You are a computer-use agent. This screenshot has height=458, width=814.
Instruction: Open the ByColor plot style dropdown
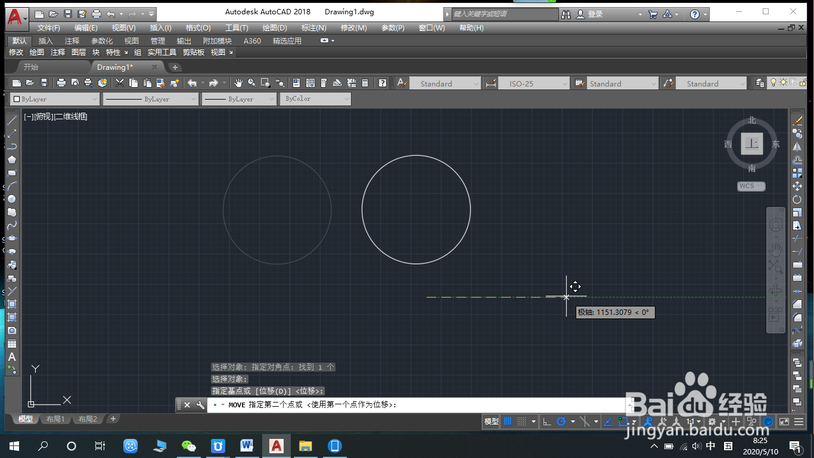click(x=316, y=99)
